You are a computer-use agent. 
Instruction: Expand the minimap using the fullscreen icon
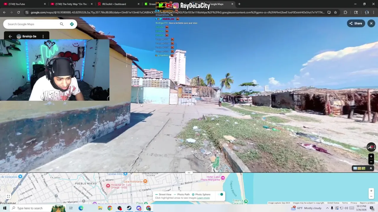tap(8, 196)
